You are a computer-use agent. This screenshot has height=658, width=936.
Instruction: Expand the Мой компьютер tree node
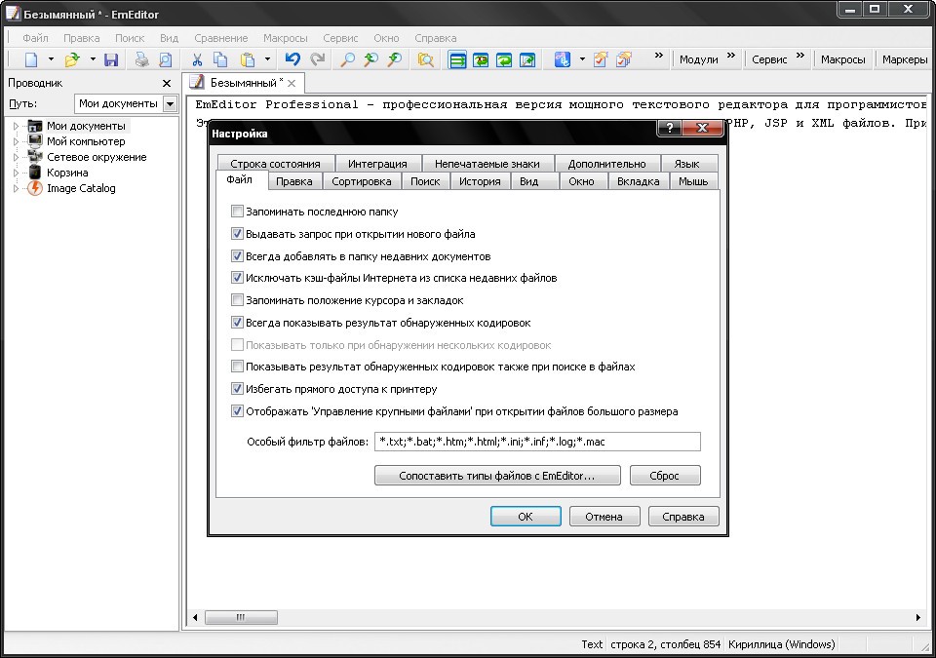tap(17, 141)
